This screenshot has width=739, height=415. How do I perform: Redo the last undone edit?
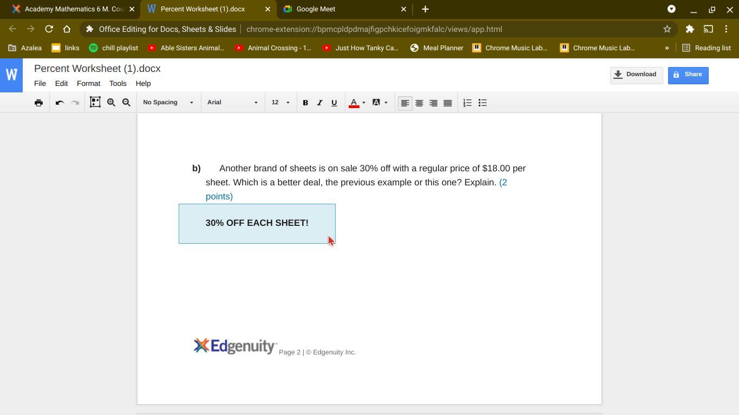click(x=75, y=103)
